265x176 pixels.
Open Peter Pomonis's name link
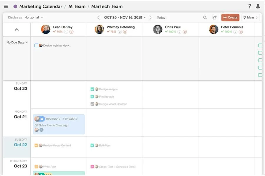232,27
